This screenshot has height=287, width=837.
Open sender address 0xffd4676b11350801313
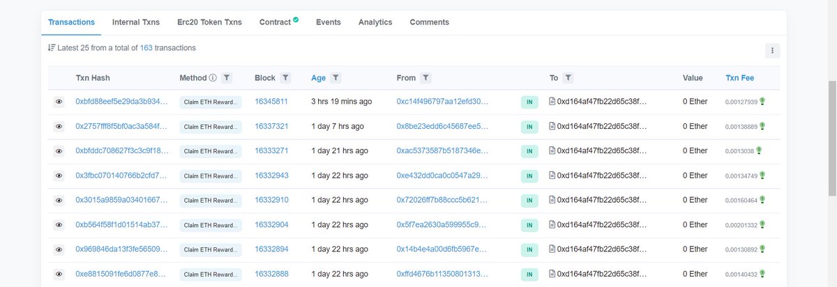[442, 274]
